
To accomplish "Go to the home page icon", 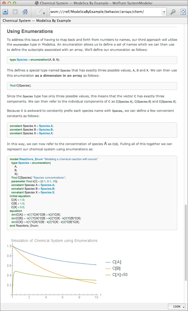I will [25, 12].
